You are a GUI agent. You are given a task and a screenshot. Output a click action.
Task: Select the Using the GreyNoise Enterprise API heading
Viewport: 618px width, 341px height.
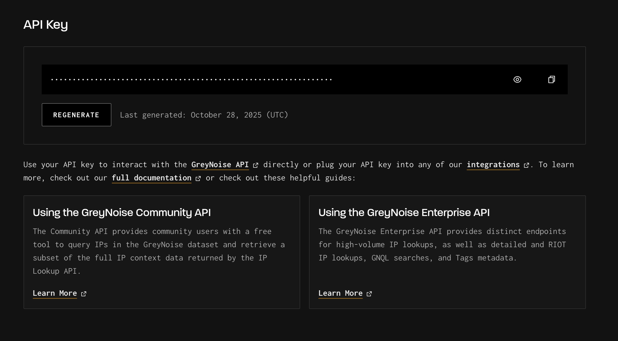pyautogui.click(x=404, y=212)
